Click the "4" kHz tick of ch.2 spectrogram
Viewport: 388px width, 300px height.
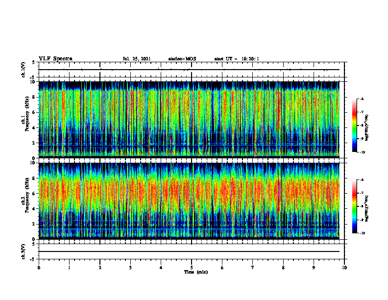click(34, 209)
